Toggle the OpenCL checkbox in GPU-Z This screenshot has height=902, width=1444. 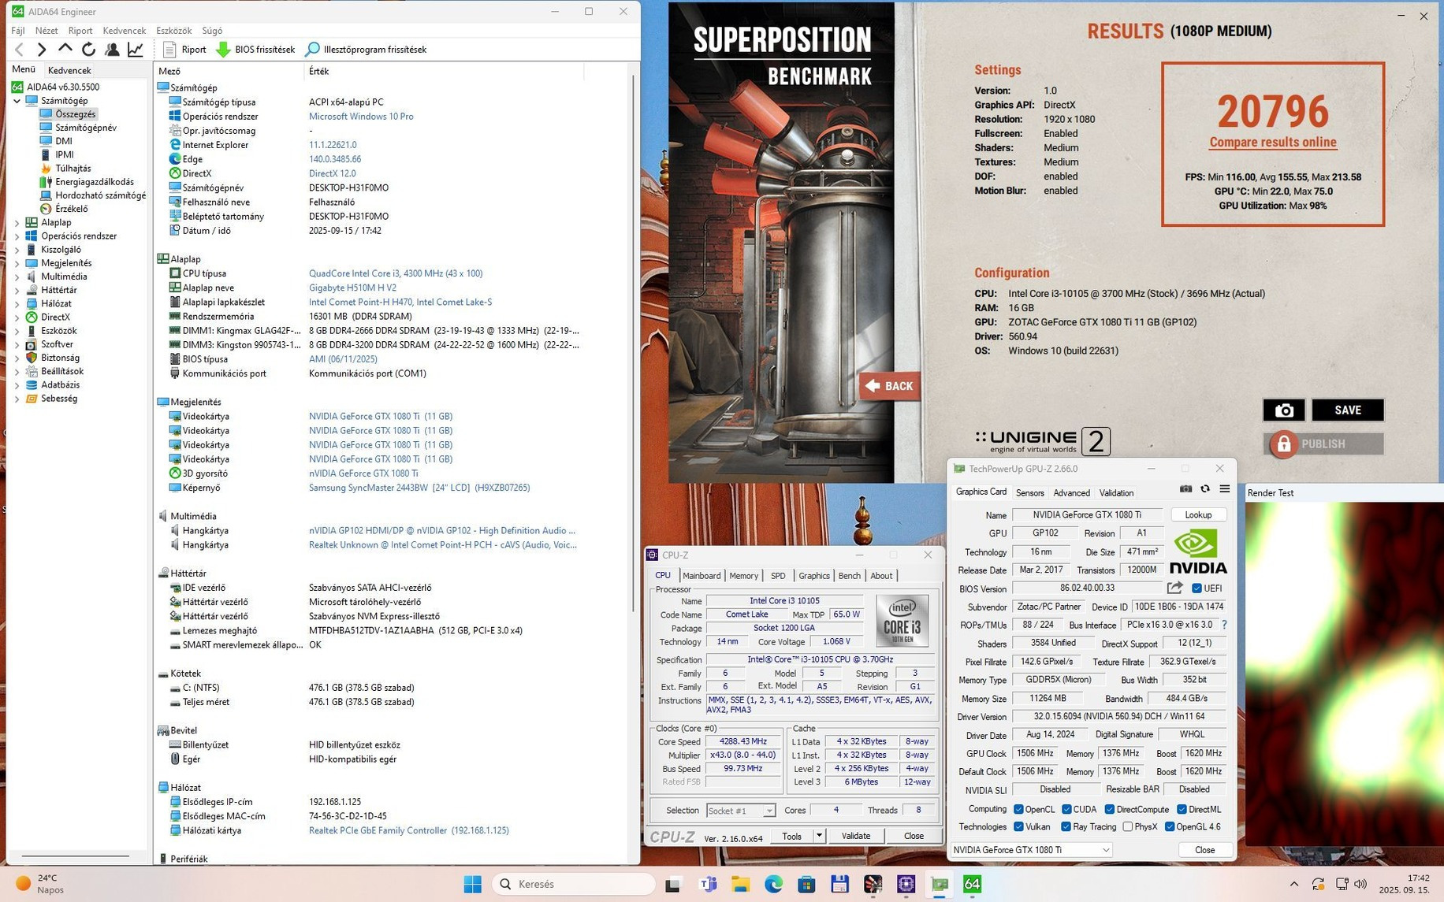[x=1018, y=809]
